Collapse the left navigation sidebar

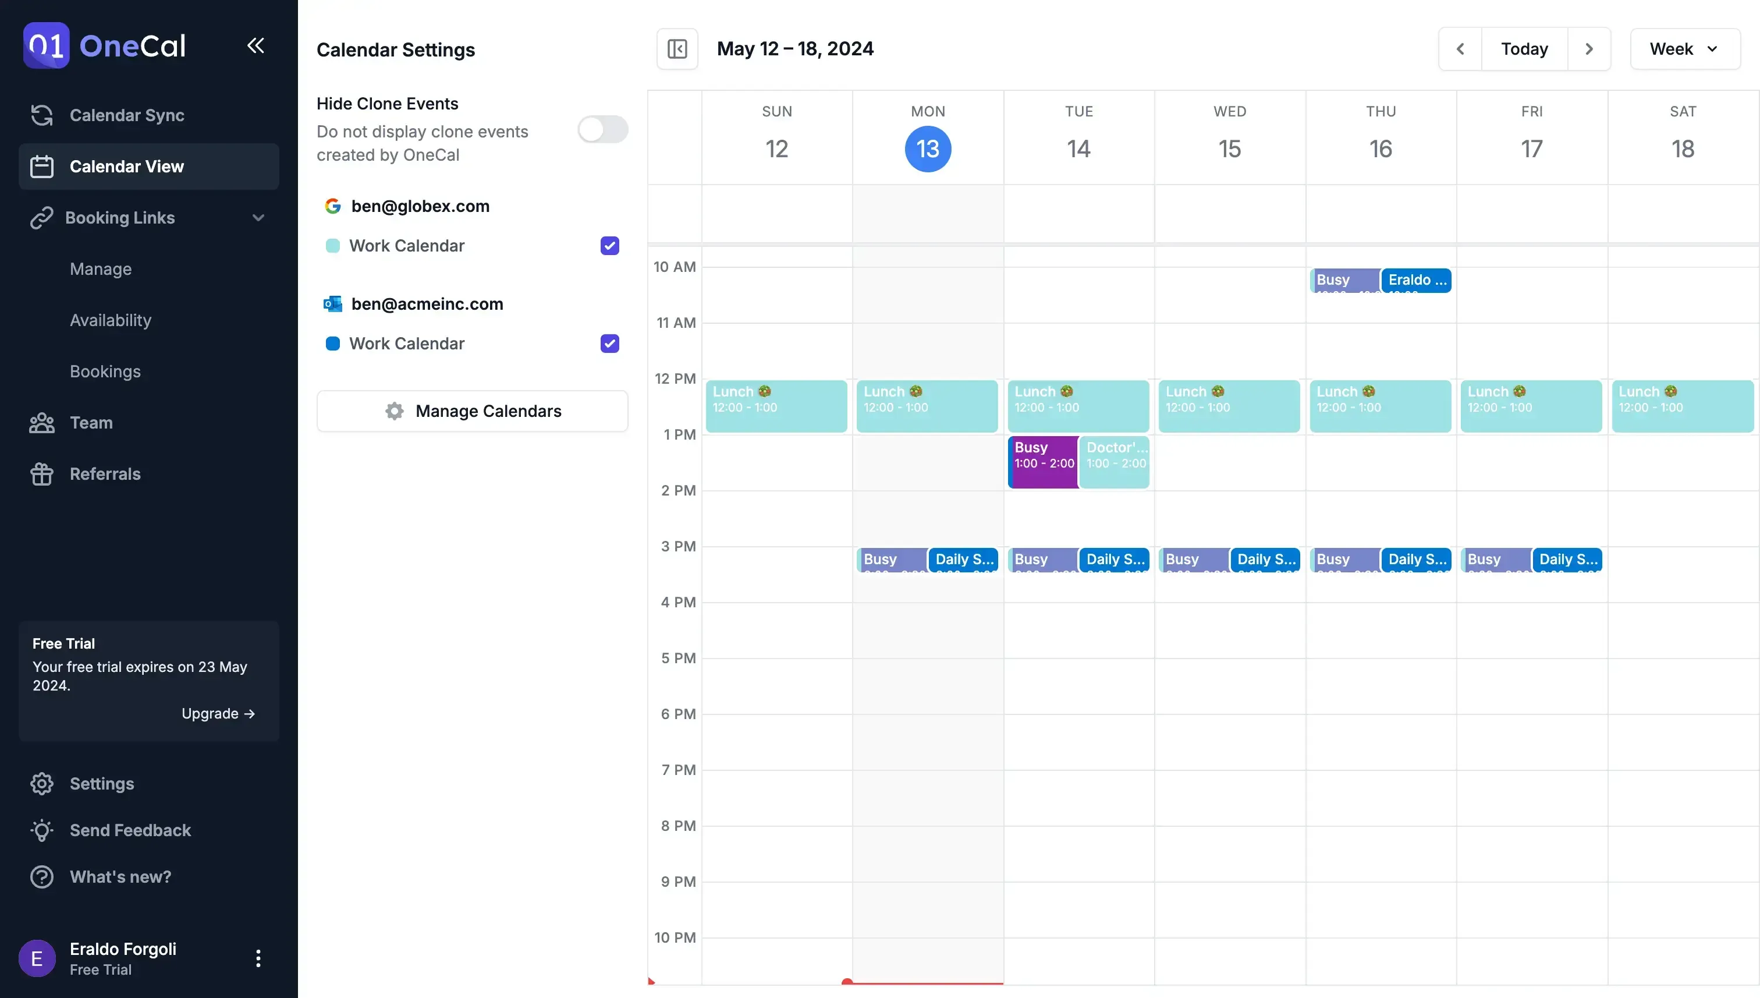[255, 45]
